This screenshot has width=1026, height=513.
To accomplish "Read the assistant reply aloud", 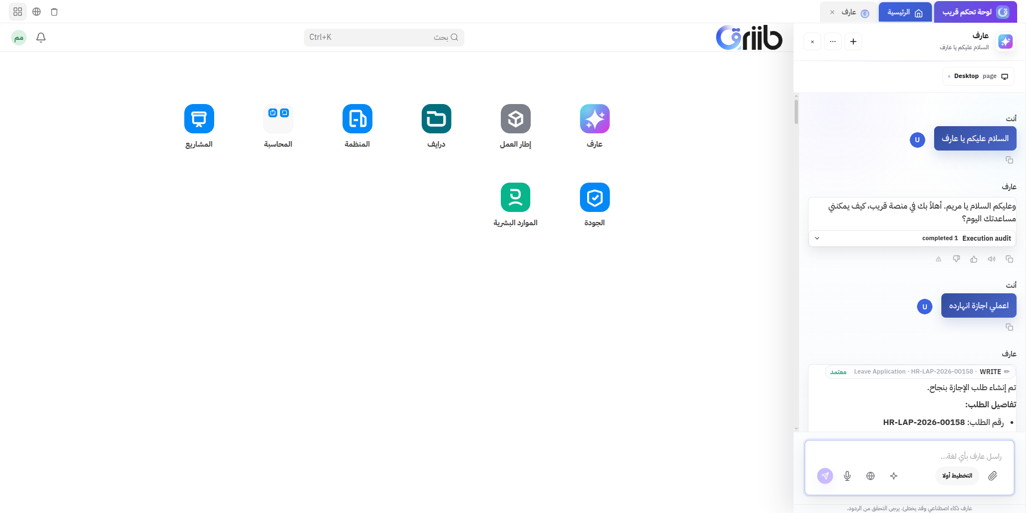I will pyautogui.click(x=992, y=259).
